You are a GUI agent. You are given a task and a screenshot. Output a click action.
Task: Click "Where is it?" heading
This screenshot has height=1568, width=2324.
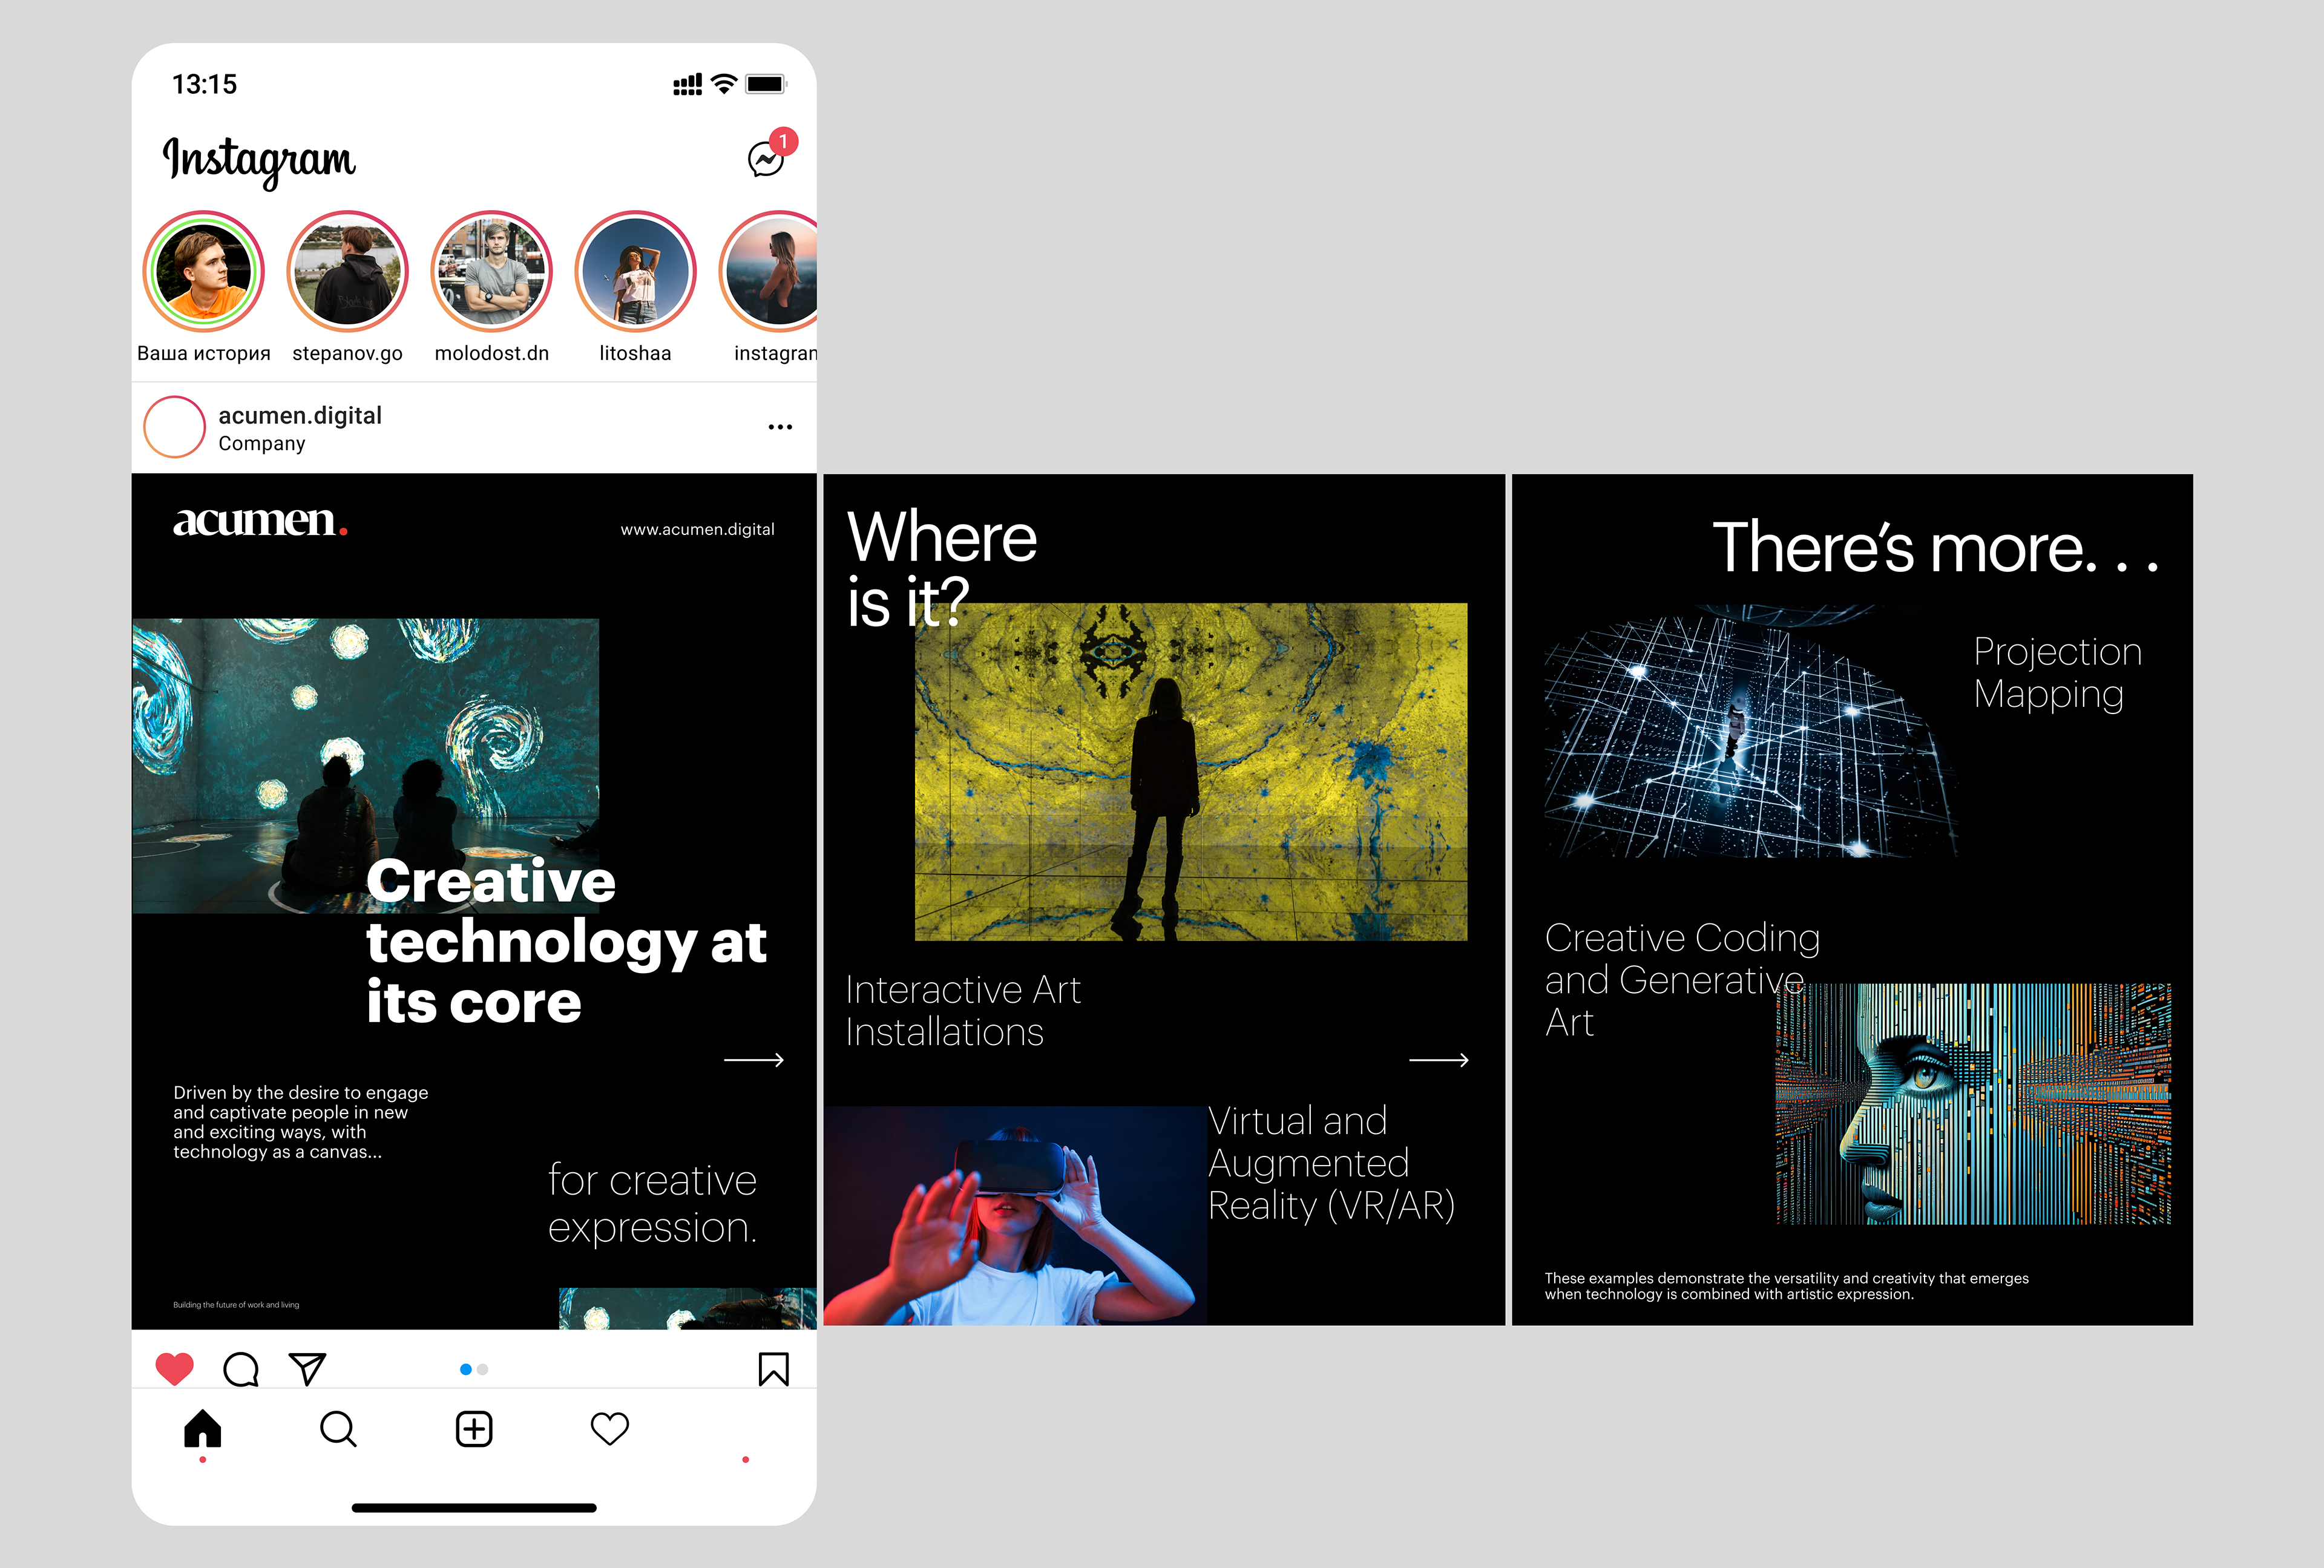(942, 568)
